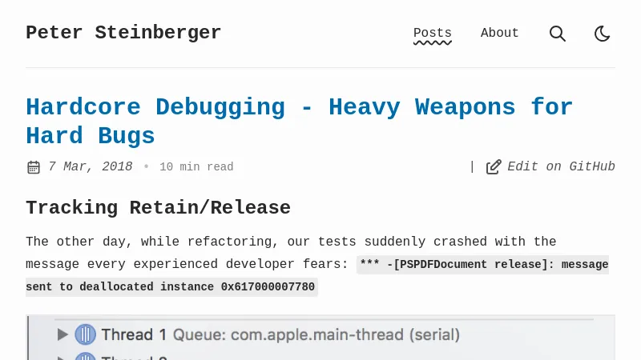This screenshot has height=360, width=641.
Task: Click the PSPDFDocument release code snippet
Action: click(x=483, y=264)
